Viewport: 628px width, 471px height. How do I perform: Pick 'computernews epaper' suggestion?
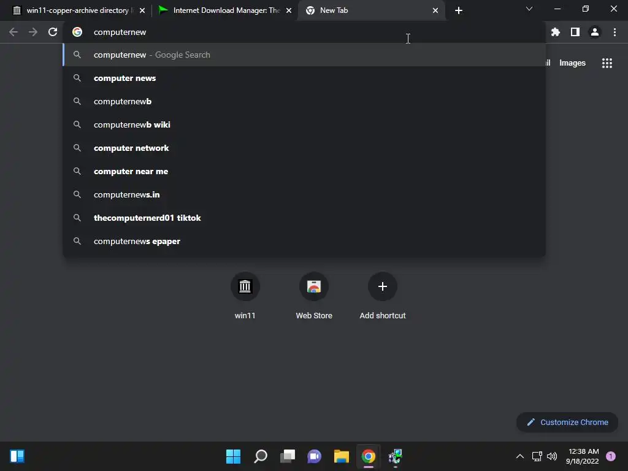click(x=304, y=241)
